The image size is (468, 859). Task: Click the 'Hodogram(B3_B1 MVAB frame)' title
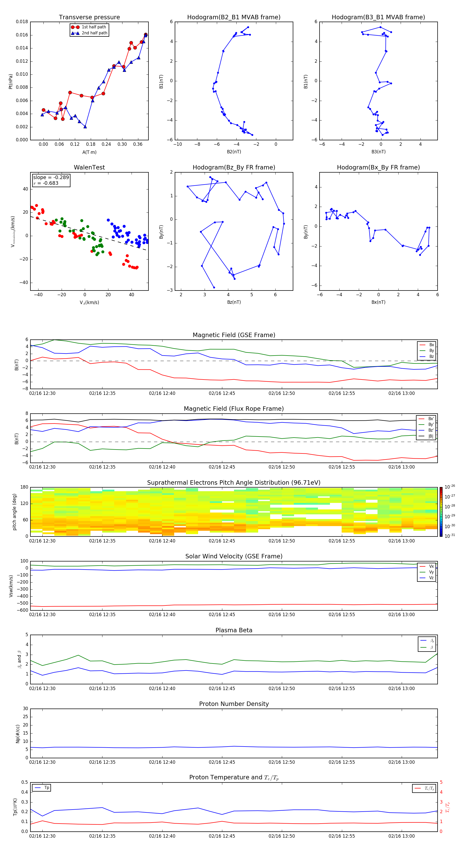(378, 17)
